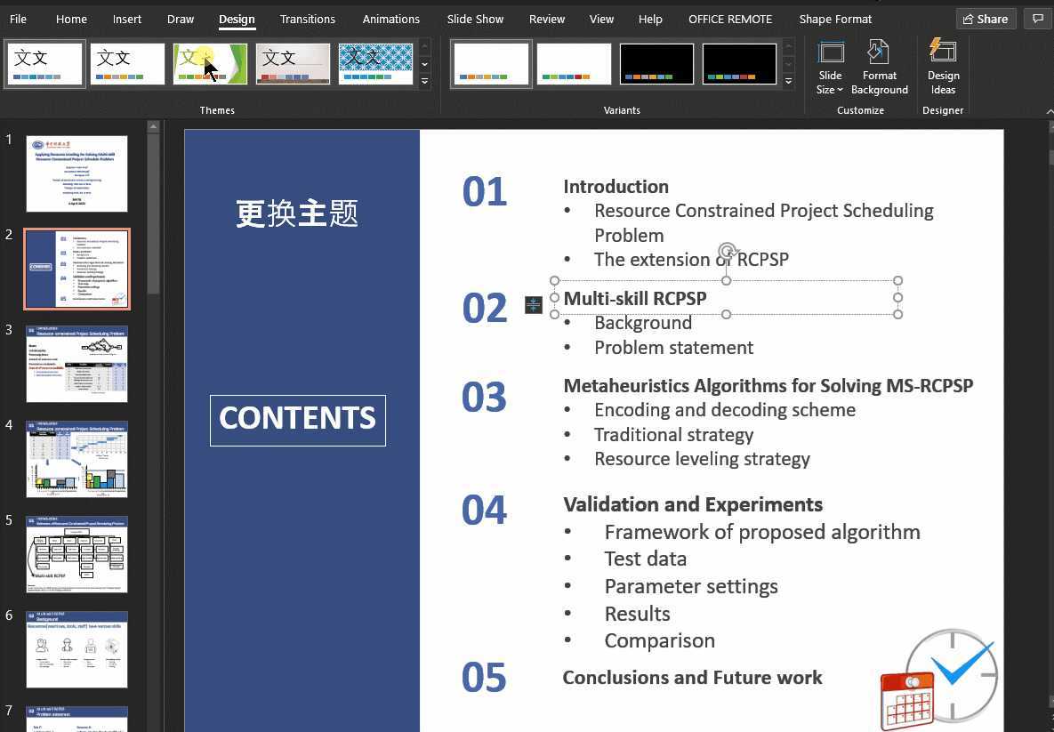Select slide 3 thumbnail
This screenshot has width=1054, height=732.
[76, 365]
